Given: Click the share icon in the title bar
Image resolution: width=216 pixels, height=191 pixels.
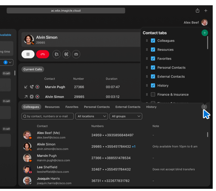Looking at the screenshot, I should (x=197, y=10).
